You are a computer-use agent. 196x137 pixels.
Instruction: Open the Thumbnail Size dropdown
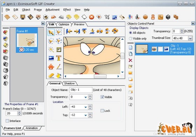coord(190,38)
